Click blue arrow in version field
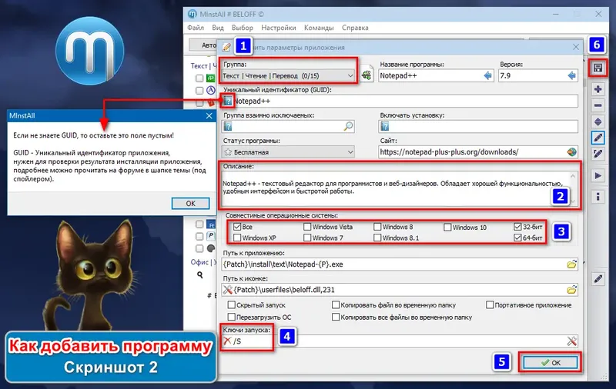The image size is (616, 389). click(x=571, y=75)
